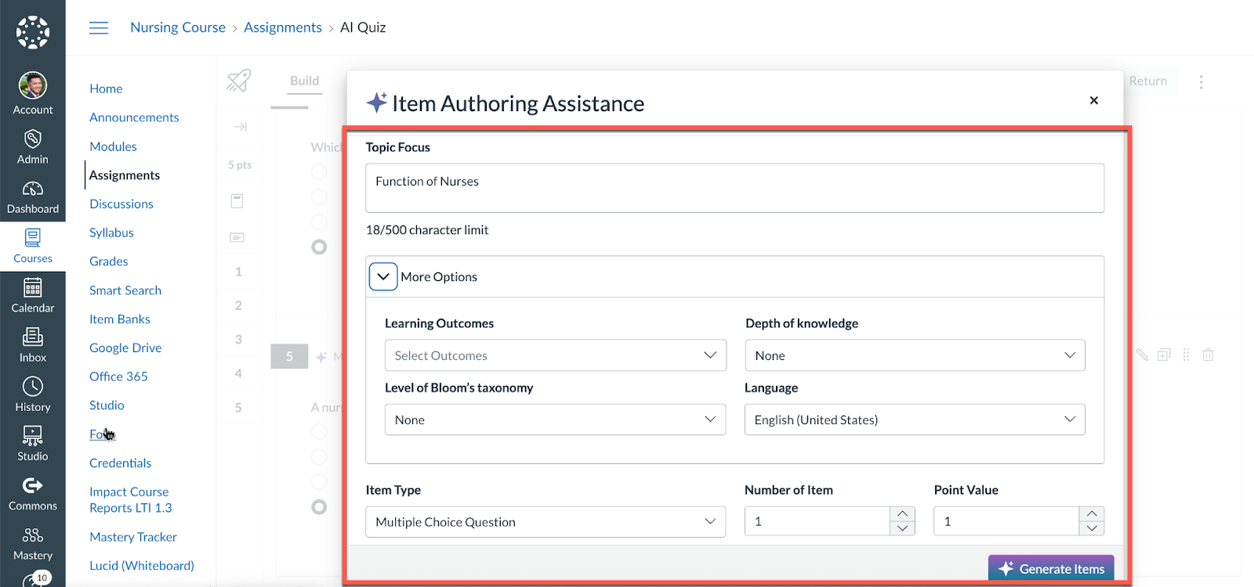Open the Canvas logo home icon
Image resolution: width=1254 pixels, height=587 pixels.
click(33, 32)
